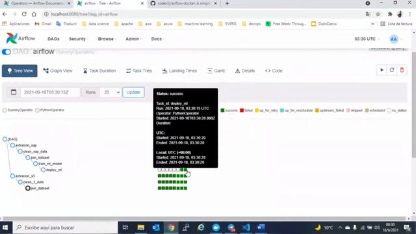The image size is (416, 234).
Task: Open Windows Start menu
Action: coord(5,227)
